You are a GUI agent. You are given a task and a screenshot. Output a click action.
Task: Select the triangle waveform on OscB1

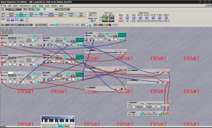(x=32, y=36)
